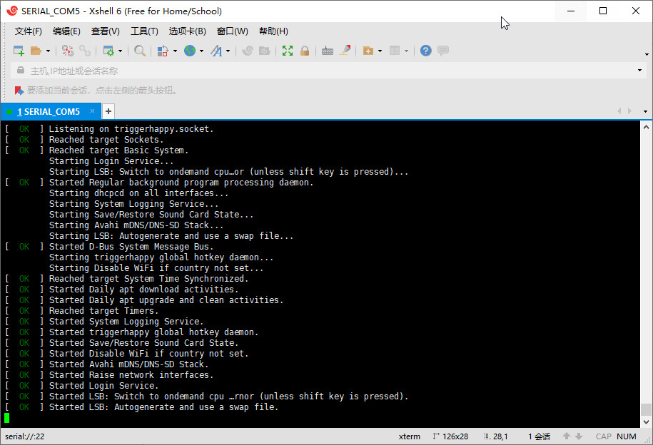Screen dimensions: 653x445
Task: Toggle the highlight pen icon
Action: pyautogui.click(x=345, y=51)
